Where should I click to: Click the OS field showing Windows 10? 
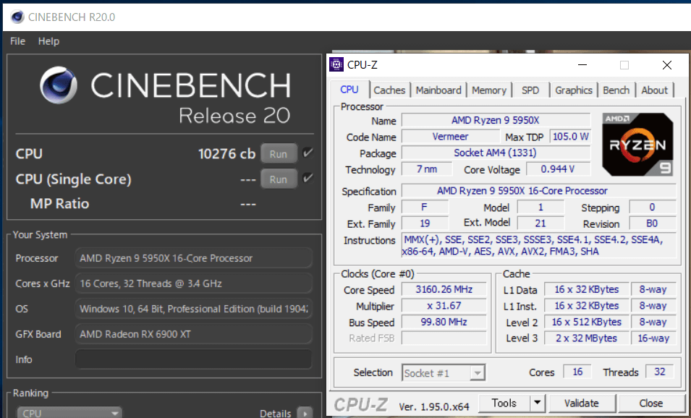pos(193,309)
